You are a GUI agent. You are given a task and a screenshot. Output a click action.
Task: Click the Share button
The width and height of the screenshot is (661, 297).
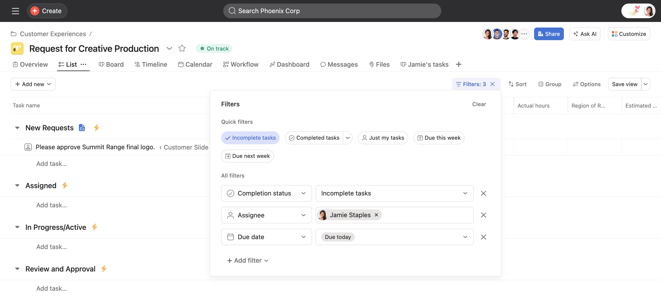coord(549,34)
